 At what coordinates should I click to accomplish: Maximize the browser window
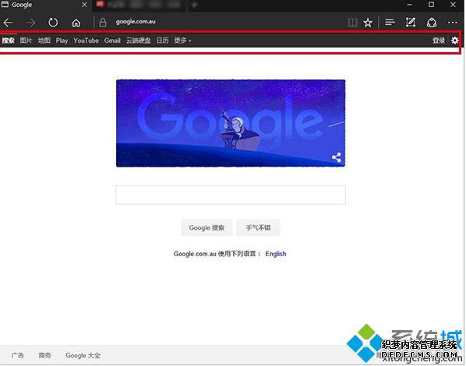tap(431, 5)
